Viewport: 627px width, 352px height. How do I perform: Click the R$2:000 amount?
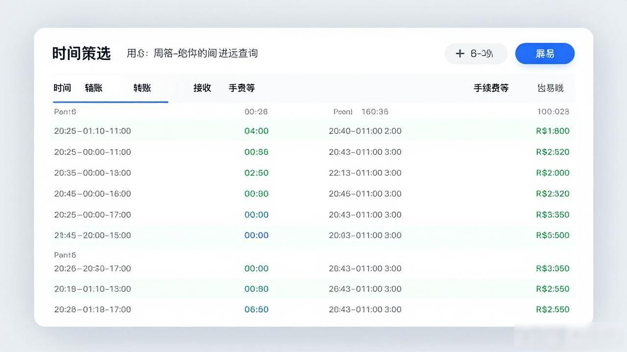553,173
